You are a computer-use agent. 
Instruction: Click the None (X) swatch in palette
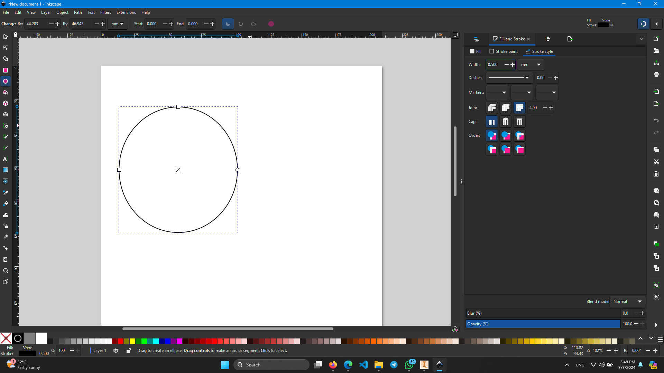(6, 338)
